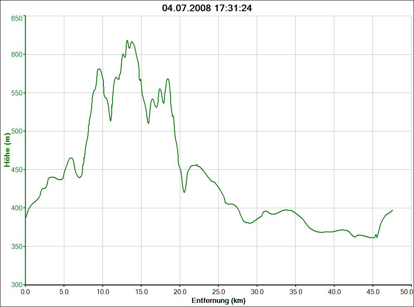
Task: Click the chart title 04.07.2008 17:31:24
Action: coord(207,8)
